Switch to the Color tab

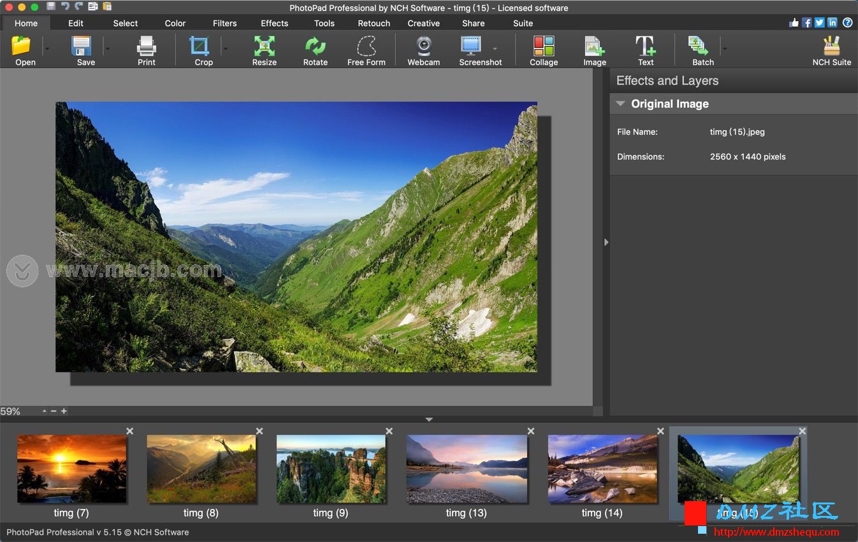pyautogui.click(x=175, y=23)
